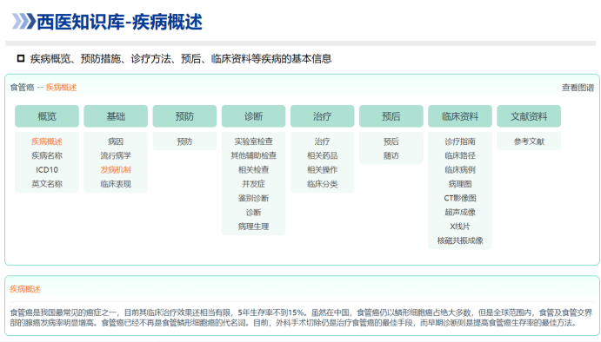601x342 pixels.
Task: Select the 治疗 category header button
Action: coord(322,116)
